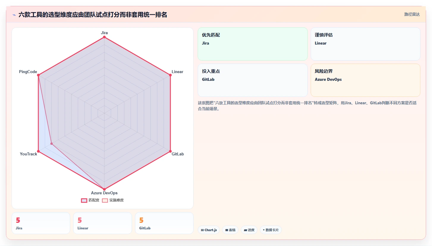Click the Chart.js tag chip
This screenshot has height=246, width=432.
[209, 230]
